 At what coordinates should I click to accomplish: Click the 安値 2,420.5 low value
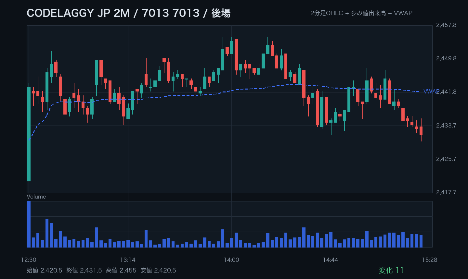click(x=158, y=270)
